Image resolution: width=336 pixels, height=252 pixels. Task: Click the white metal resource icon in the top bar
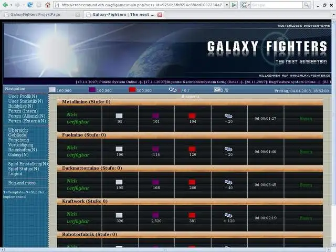[x=52, y=90]
